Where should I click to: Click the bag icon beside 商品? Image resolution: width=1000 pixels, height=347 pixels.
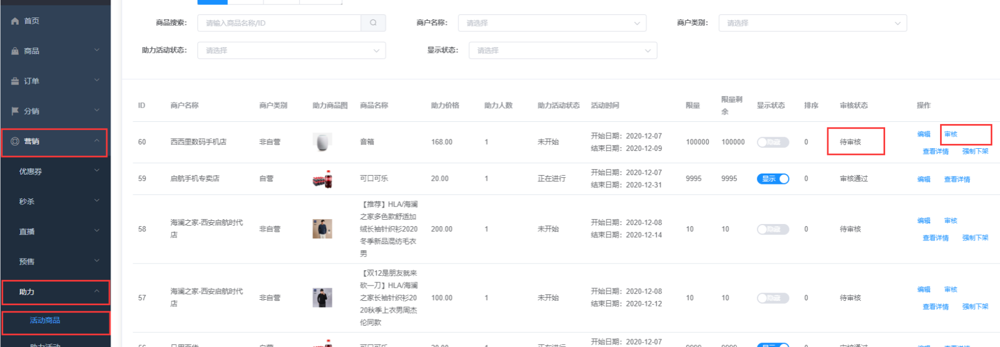(15, 51)
